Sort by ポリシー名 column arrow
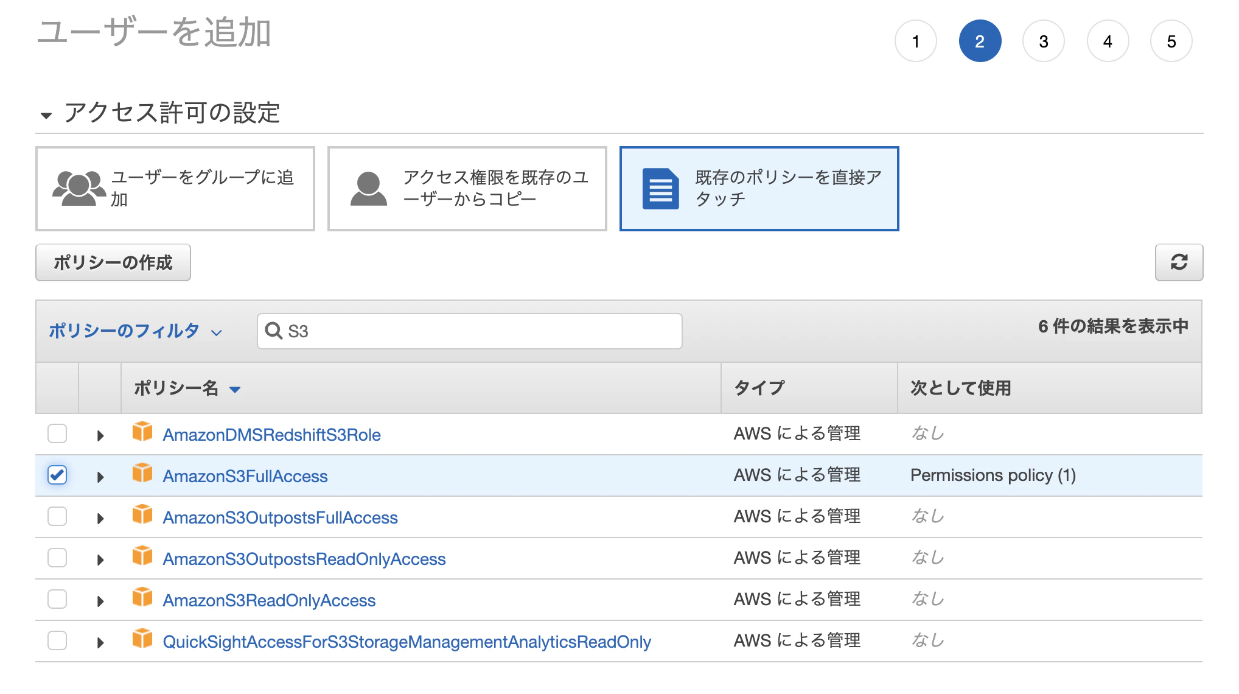This screenshot has height=694, width=1239. [x=235, y=390]
